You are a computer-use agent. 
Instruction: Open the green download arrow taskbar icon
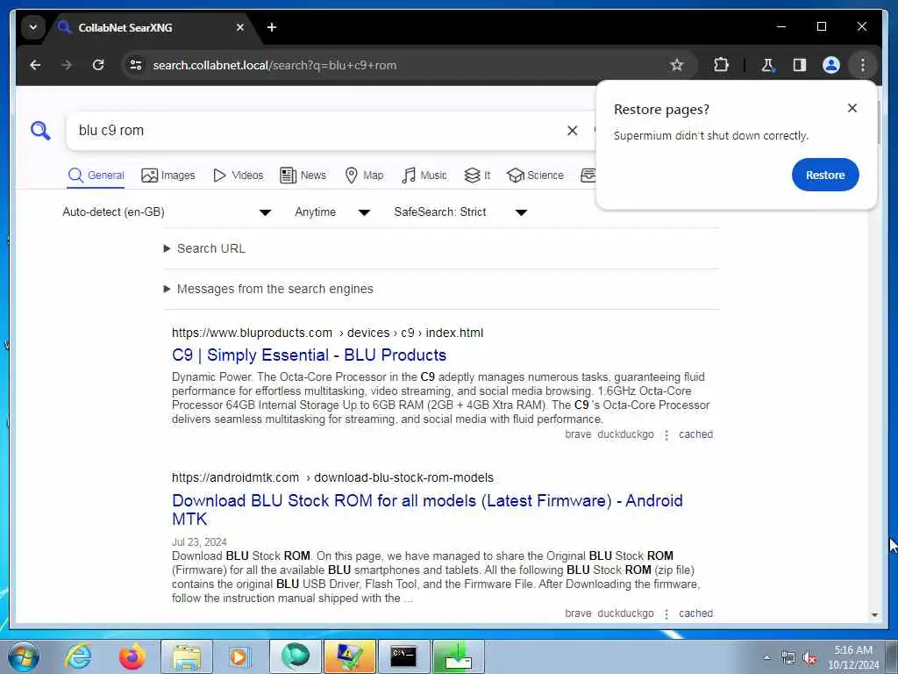(x=458, y=656)
